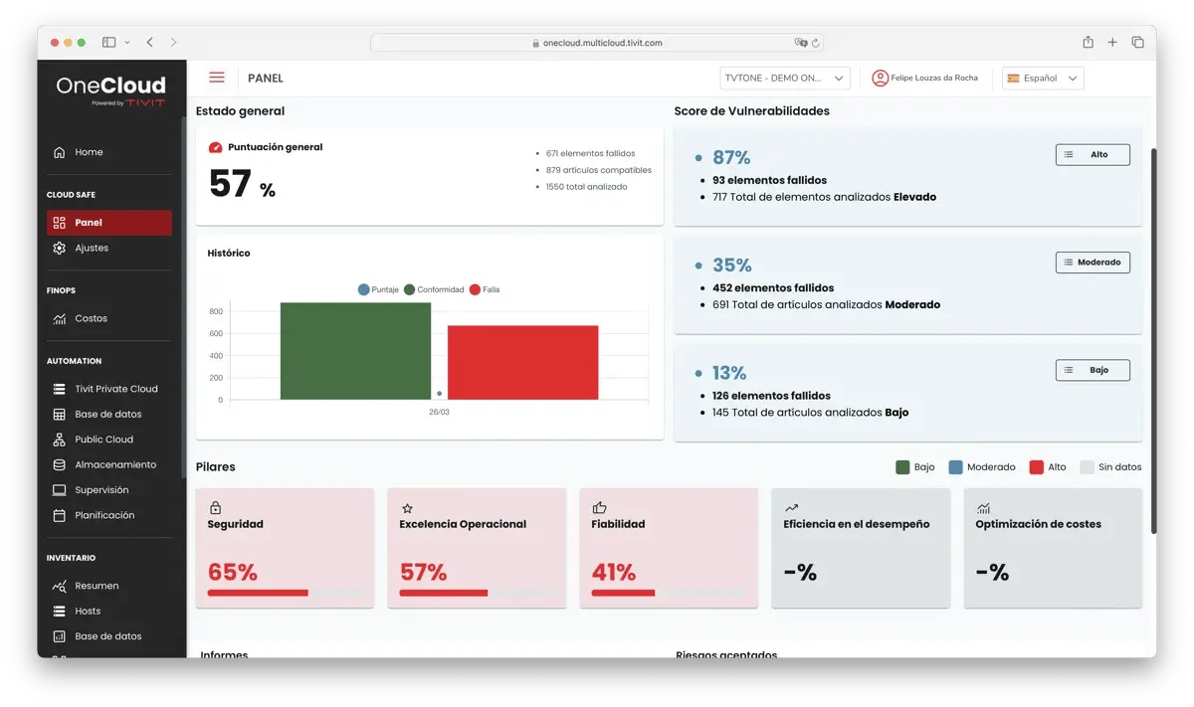Open the hamburger menu next to PANEL
Screen dimensions: 1194x707
217,78
